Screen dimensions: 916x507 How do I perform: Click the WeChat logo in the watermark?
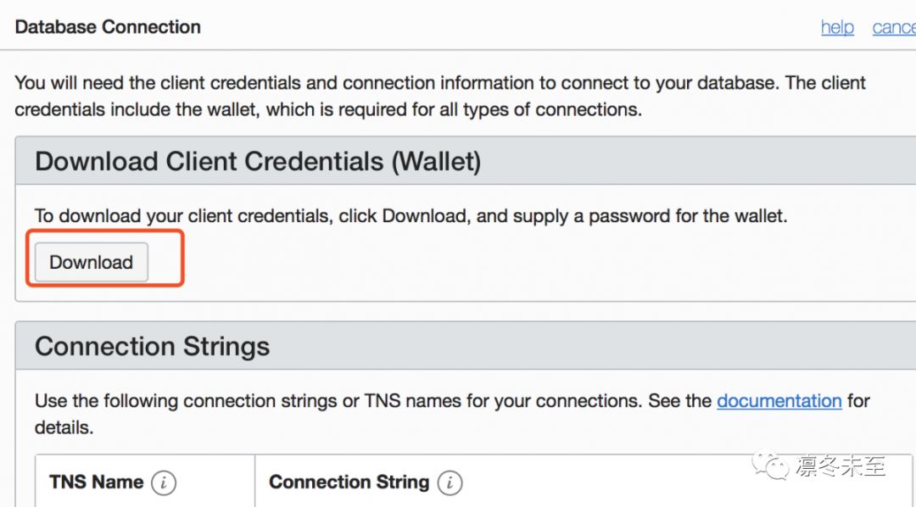click(x=772, y=465)
